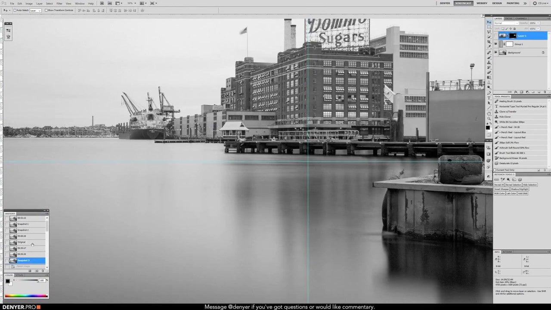The image size is (551, 310).
Task: Delete current state in History panel
Action: [x=42, y=271]
